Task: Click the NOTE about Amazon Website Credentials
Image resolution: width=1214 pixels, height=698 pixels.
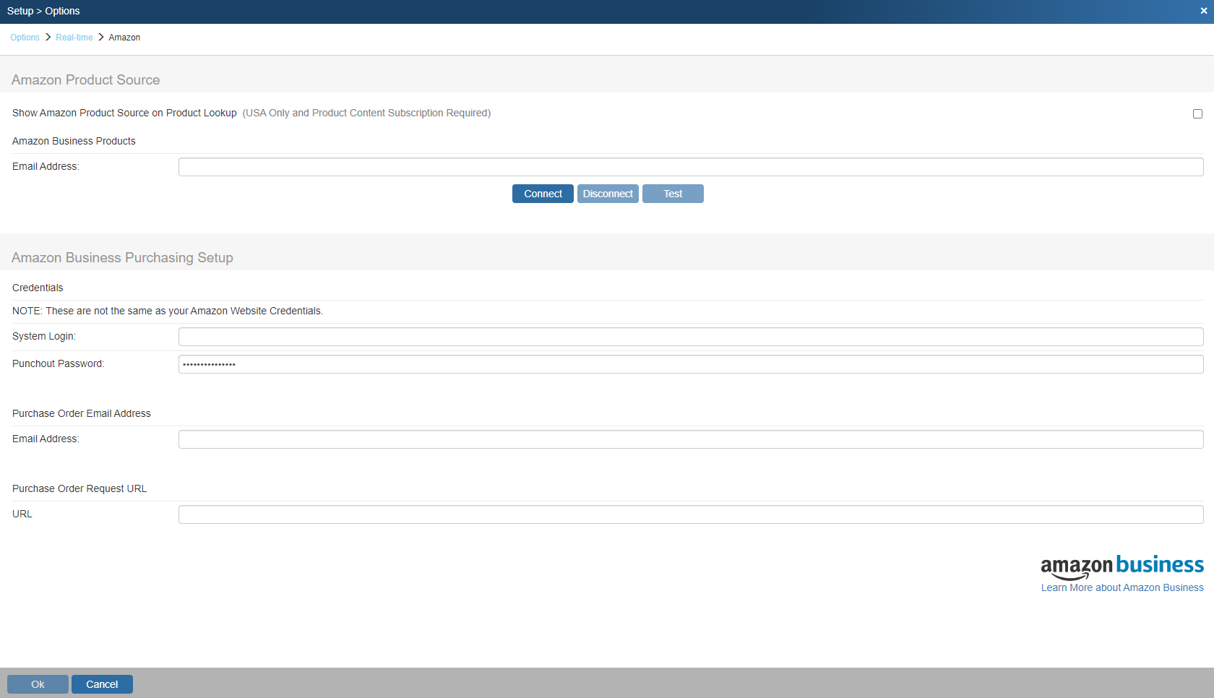Action: pos(168,311)
